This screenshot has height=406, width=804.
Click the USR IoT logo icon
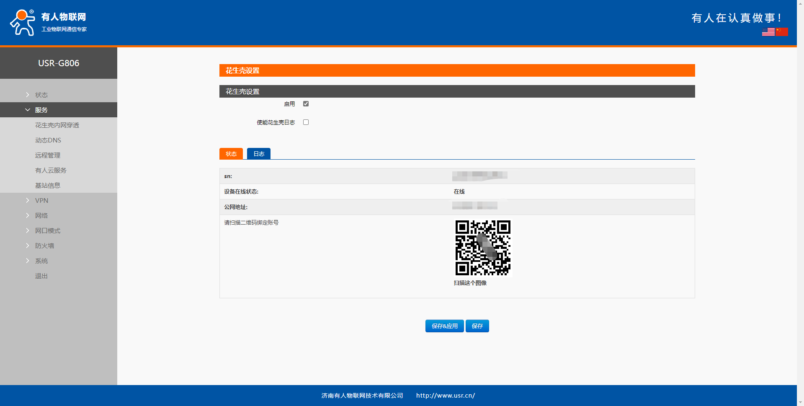click(x=23, y=23)
